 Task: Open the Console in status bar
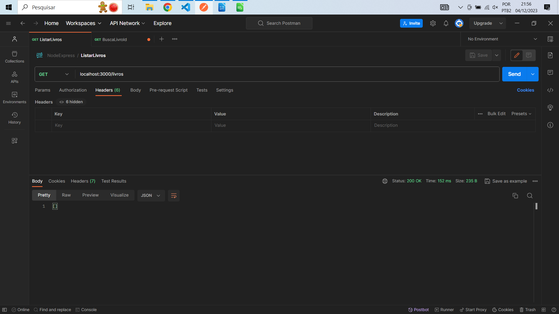[86, 310]
